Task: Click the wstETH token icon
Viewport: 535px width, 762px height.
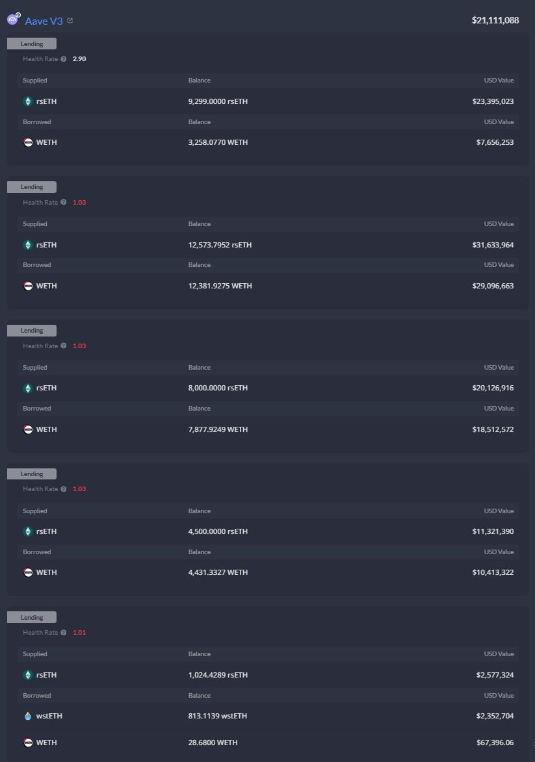Action: tap(28, 716)
